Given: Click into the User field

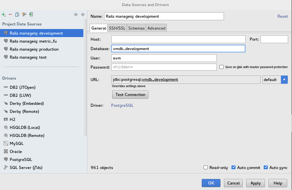Looking at the screenshot, I should 164,58.
